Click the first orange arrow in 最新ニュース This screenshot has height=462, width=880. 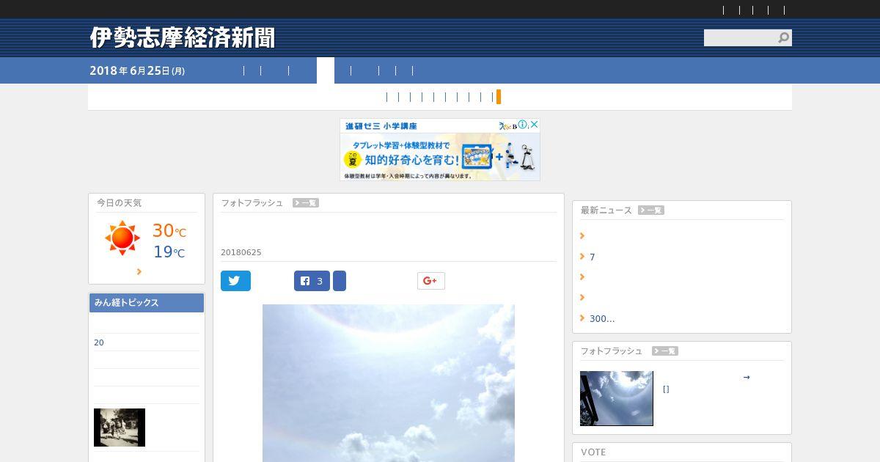tap(582, 236)
